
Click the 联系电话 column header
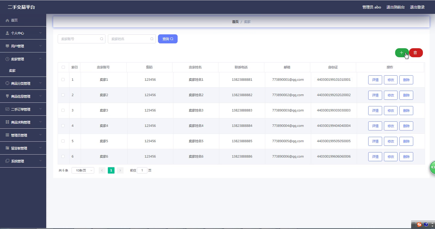[x=241, y=67]
